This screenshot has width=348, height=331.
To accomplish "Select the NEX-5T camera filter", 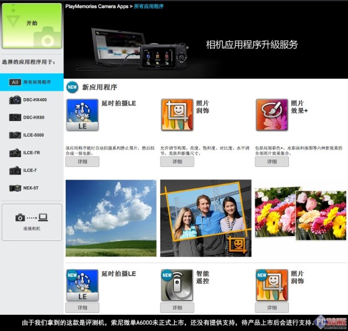I will point(32,188).
